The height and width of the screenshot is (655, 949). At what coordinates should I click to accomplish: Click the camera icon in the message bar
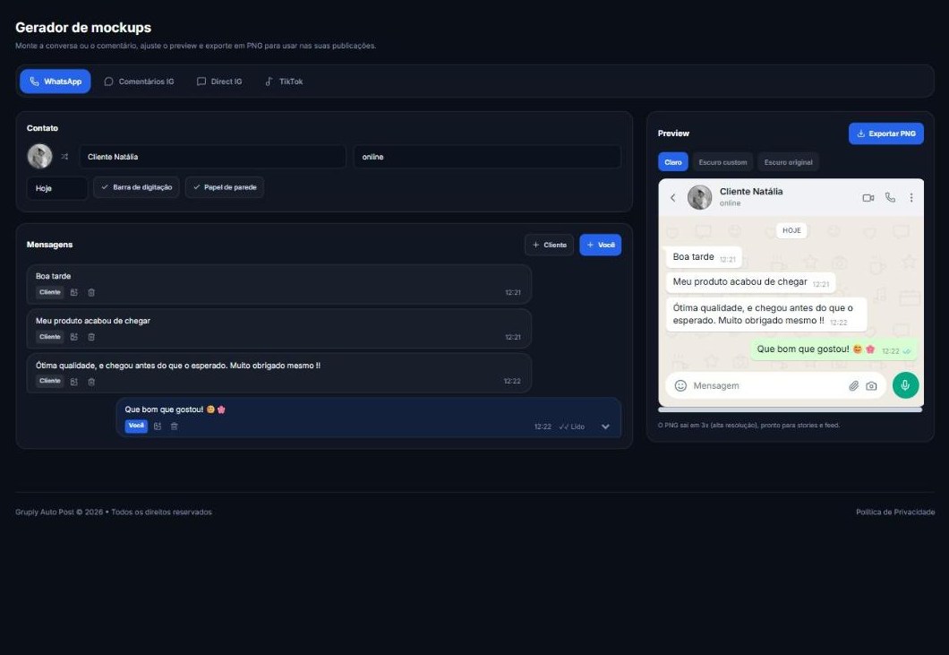[x=871, y=386]
